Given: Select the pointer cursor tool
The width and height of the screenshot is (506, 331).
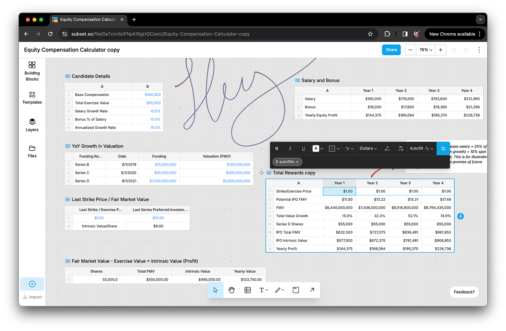Looking at the screenshot, I should coord(215,290).
